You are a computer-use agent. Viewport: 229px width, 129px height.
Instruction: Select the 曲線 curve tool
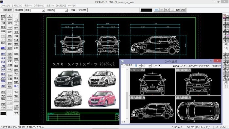[9, 48]
